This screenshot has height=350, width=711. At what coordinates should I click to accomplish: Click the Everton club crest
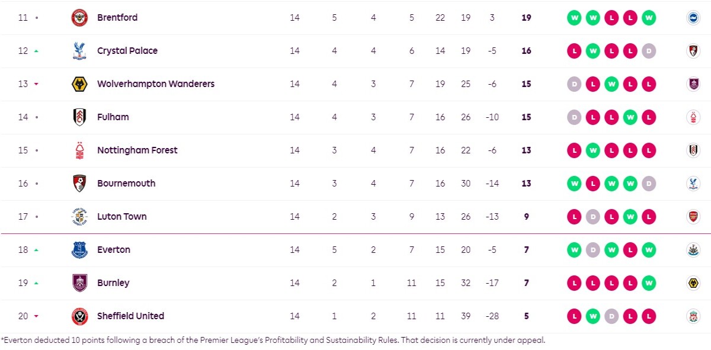click(x=79, y=250)
